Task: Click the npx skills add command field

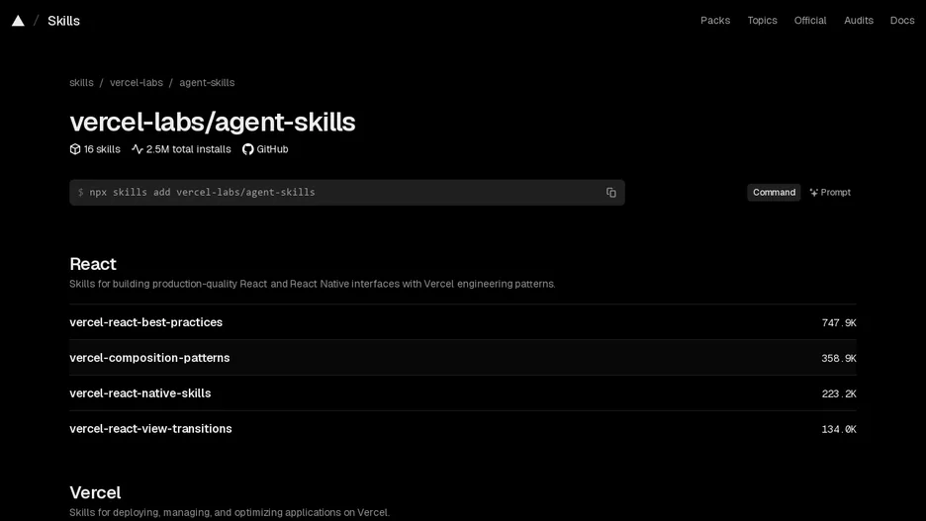Action: point(346,193)
